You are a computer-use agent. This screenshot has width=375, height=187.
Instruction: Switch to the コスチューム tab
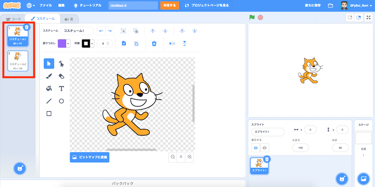(x=43, y=18)
